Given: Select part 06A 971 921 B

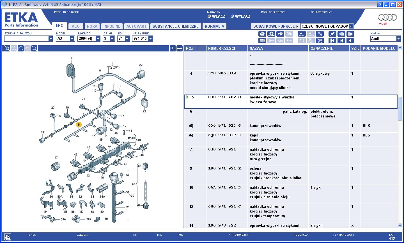Looking at the screenshot, I should [x=224, y=187].
